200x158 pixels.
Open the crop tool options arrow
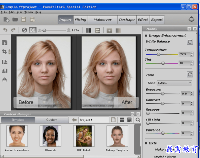coord(9,52)
